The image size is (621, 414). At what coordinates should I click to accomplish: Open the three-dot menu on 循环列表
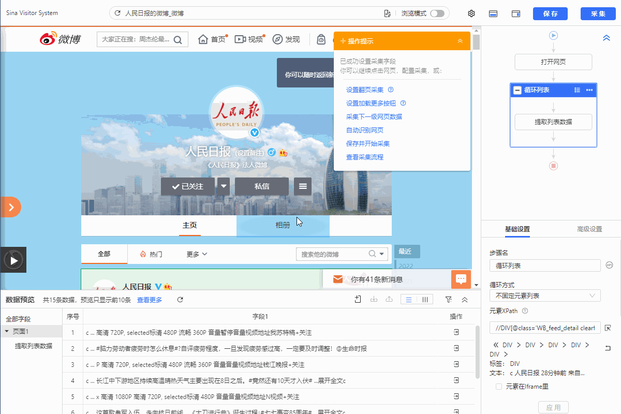click(x=589, y=90)
